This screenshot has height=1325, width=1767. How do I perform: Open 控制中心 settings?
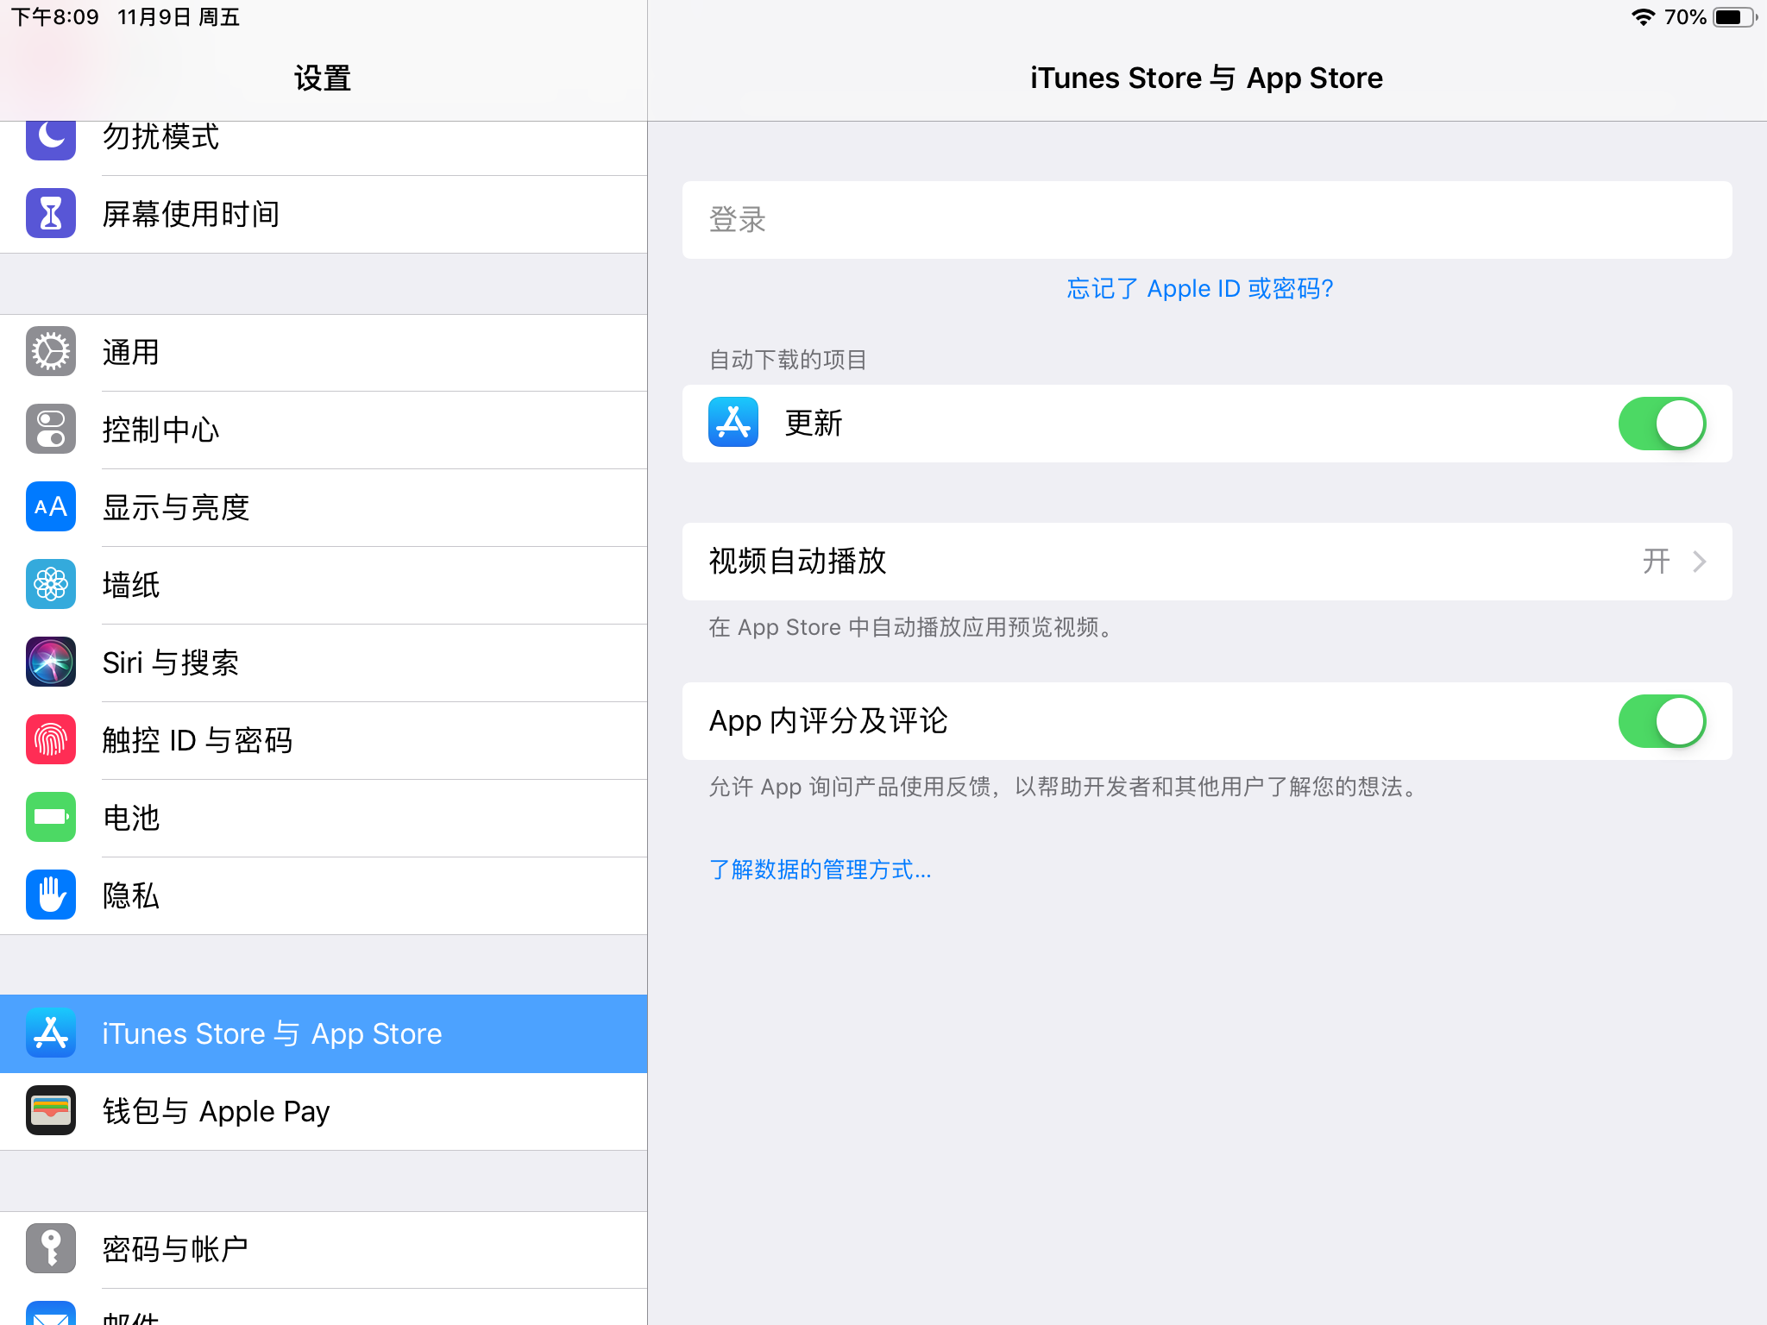tap(324, 430)
